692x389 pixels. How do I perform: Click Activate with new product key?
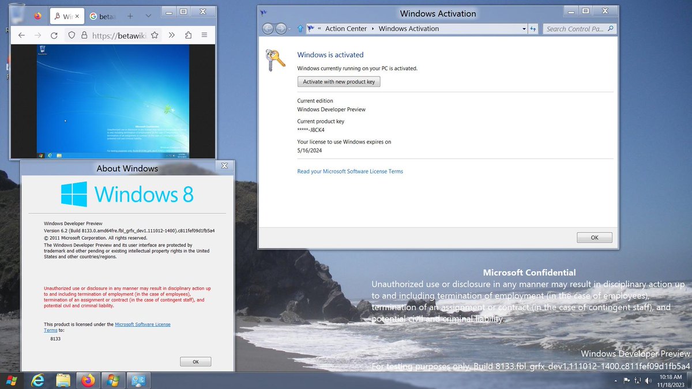339,81
